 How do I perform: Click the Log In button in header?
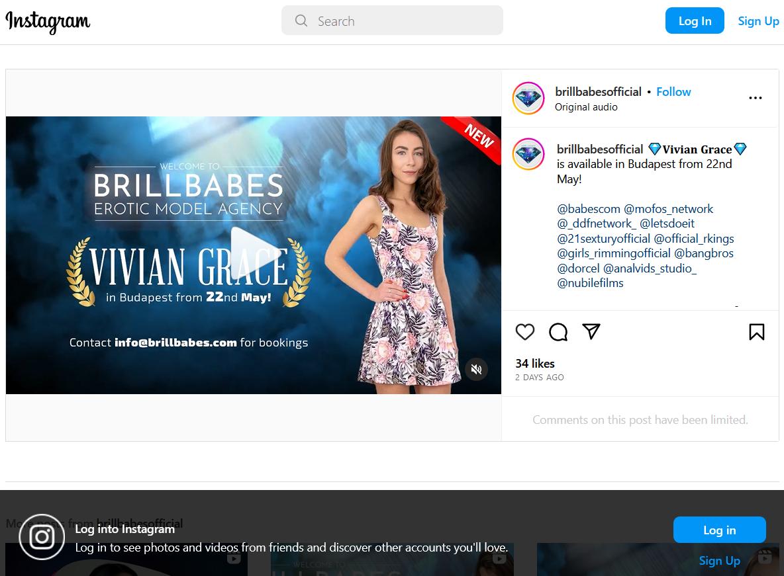(x=695, y=21)
